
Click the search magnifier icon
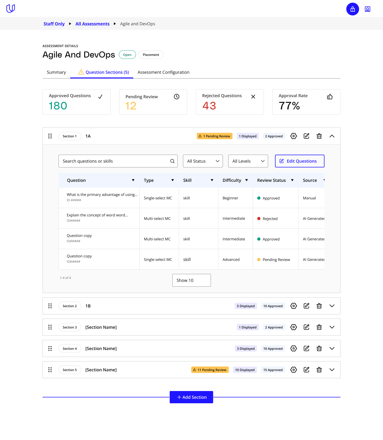click(x=172, y=161)
